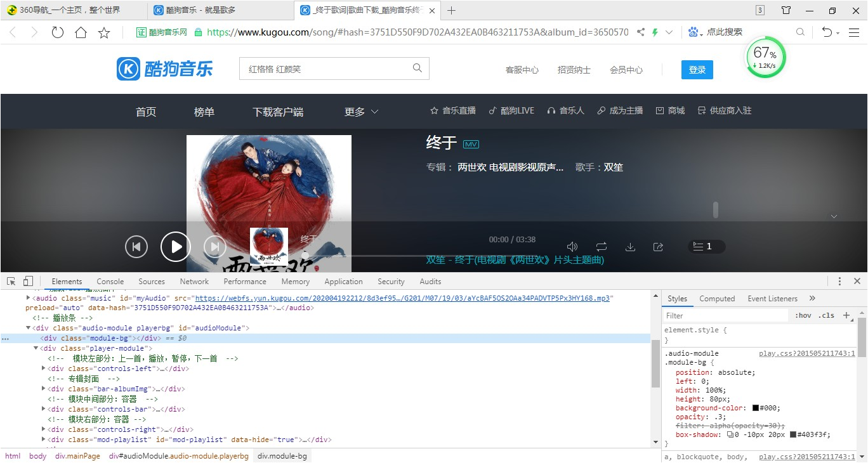Toggle the .cls class editor button
Screen dimensions: 868x463
pyautogui.click(x=826, y=315)
